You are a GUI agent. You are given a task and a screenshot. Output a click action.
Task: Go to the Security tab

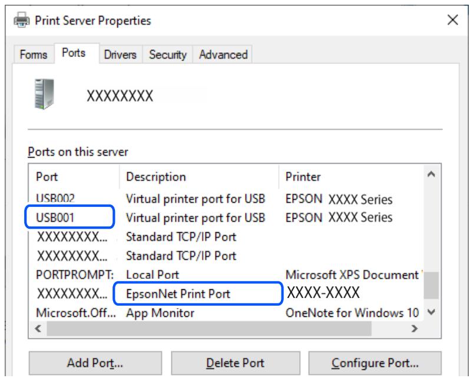168,55
